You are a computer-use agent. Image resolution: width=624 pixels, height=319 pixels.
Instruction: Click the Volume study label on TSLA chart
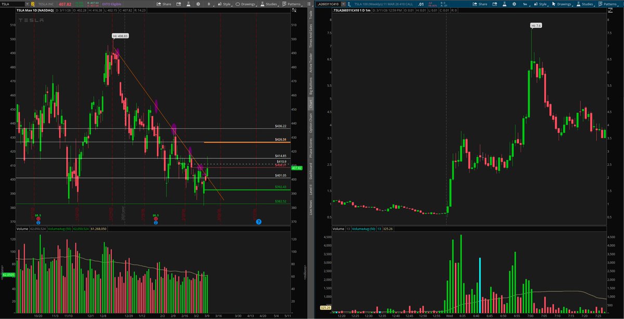pos(22,228)
